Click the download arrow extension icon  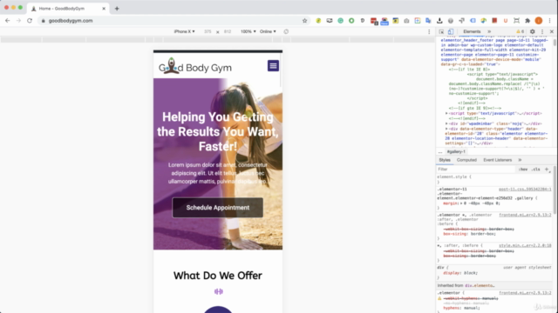[x=439, y=21]
